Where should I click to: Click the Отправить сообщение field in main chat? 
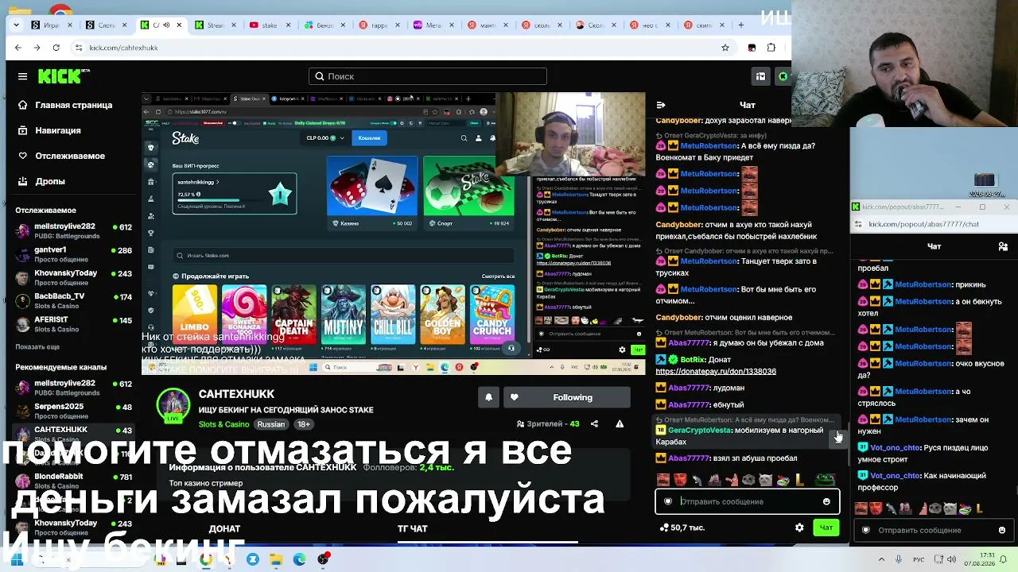pyautogui.click(x=747, y=502)
